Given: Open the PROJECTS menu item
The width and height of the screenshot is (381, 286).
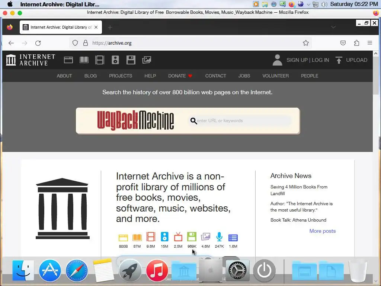Looking at the screenshot, I should point(121,76).
